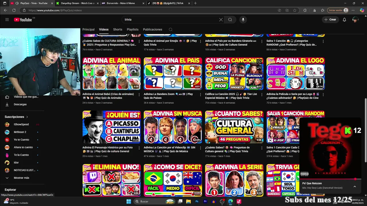Go back with the browser arrow
Viewport: 367px width, 206px height.
[5, 10]
